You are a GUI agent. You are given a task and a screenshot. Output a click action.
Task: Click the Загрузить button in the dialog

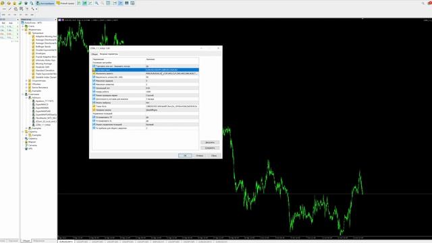(210, 142)
